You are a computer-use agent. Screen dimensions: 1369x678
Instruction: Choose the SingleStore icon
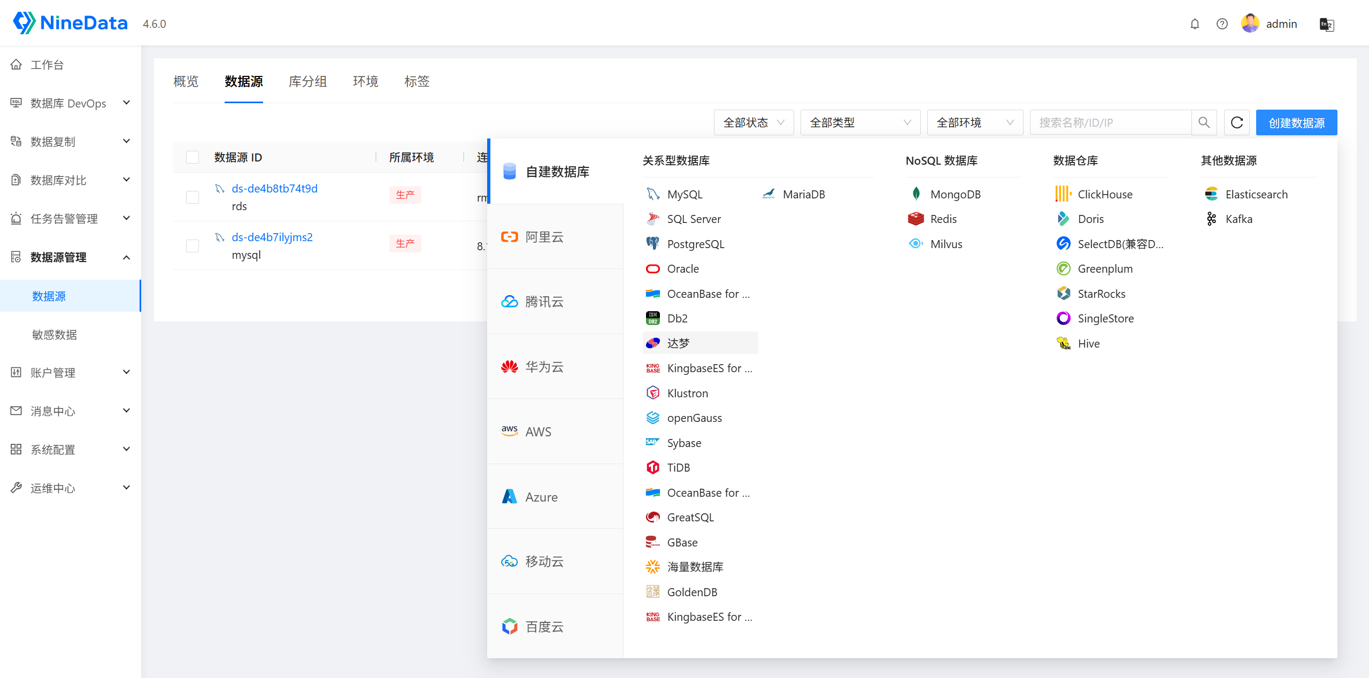point(1064,318)
